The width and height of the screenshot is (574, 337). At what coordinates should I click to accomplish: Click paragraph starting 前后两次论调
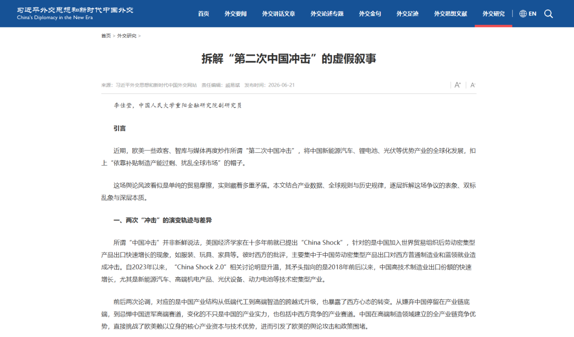(289, 314)
